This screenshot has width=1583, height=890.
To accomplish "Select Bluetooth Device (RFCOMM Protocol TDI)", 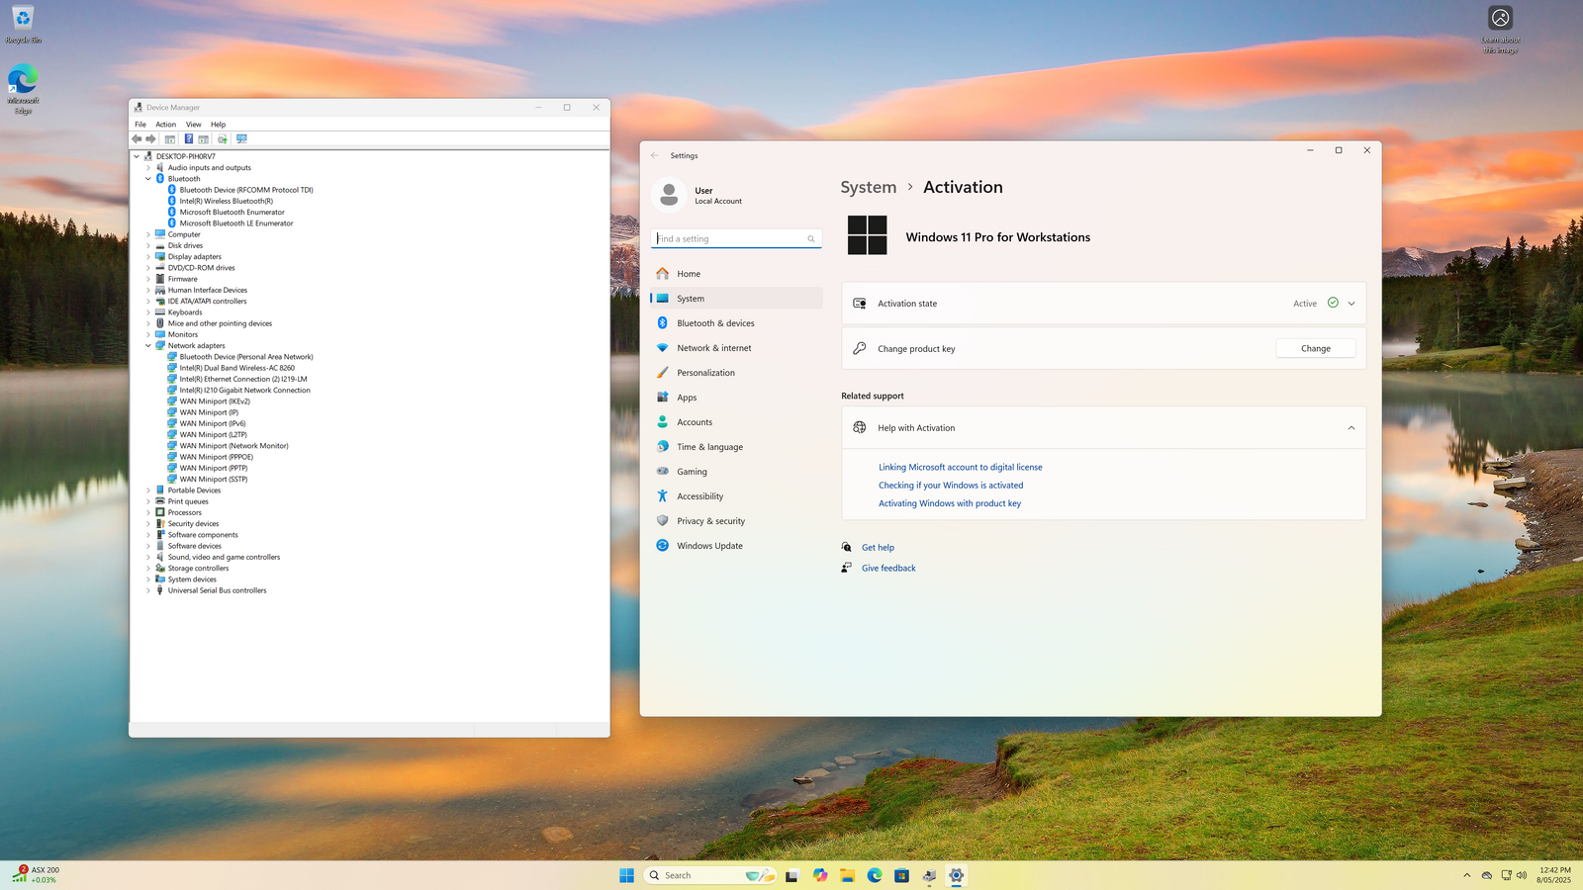I will [246, 190].
